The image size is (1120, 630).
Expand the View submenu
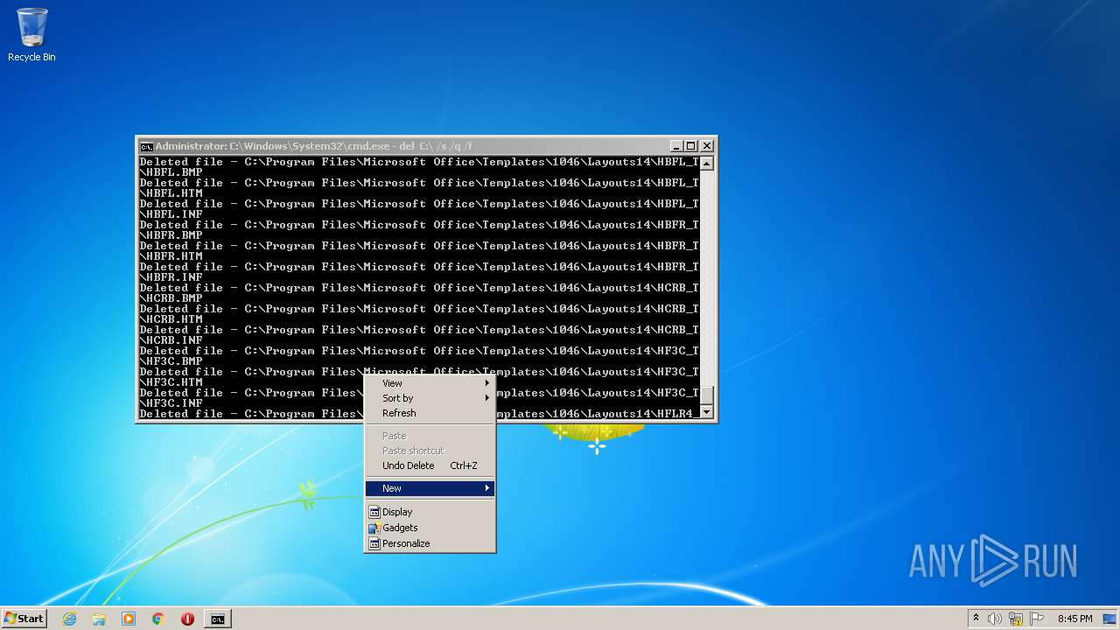click(430, 383)
